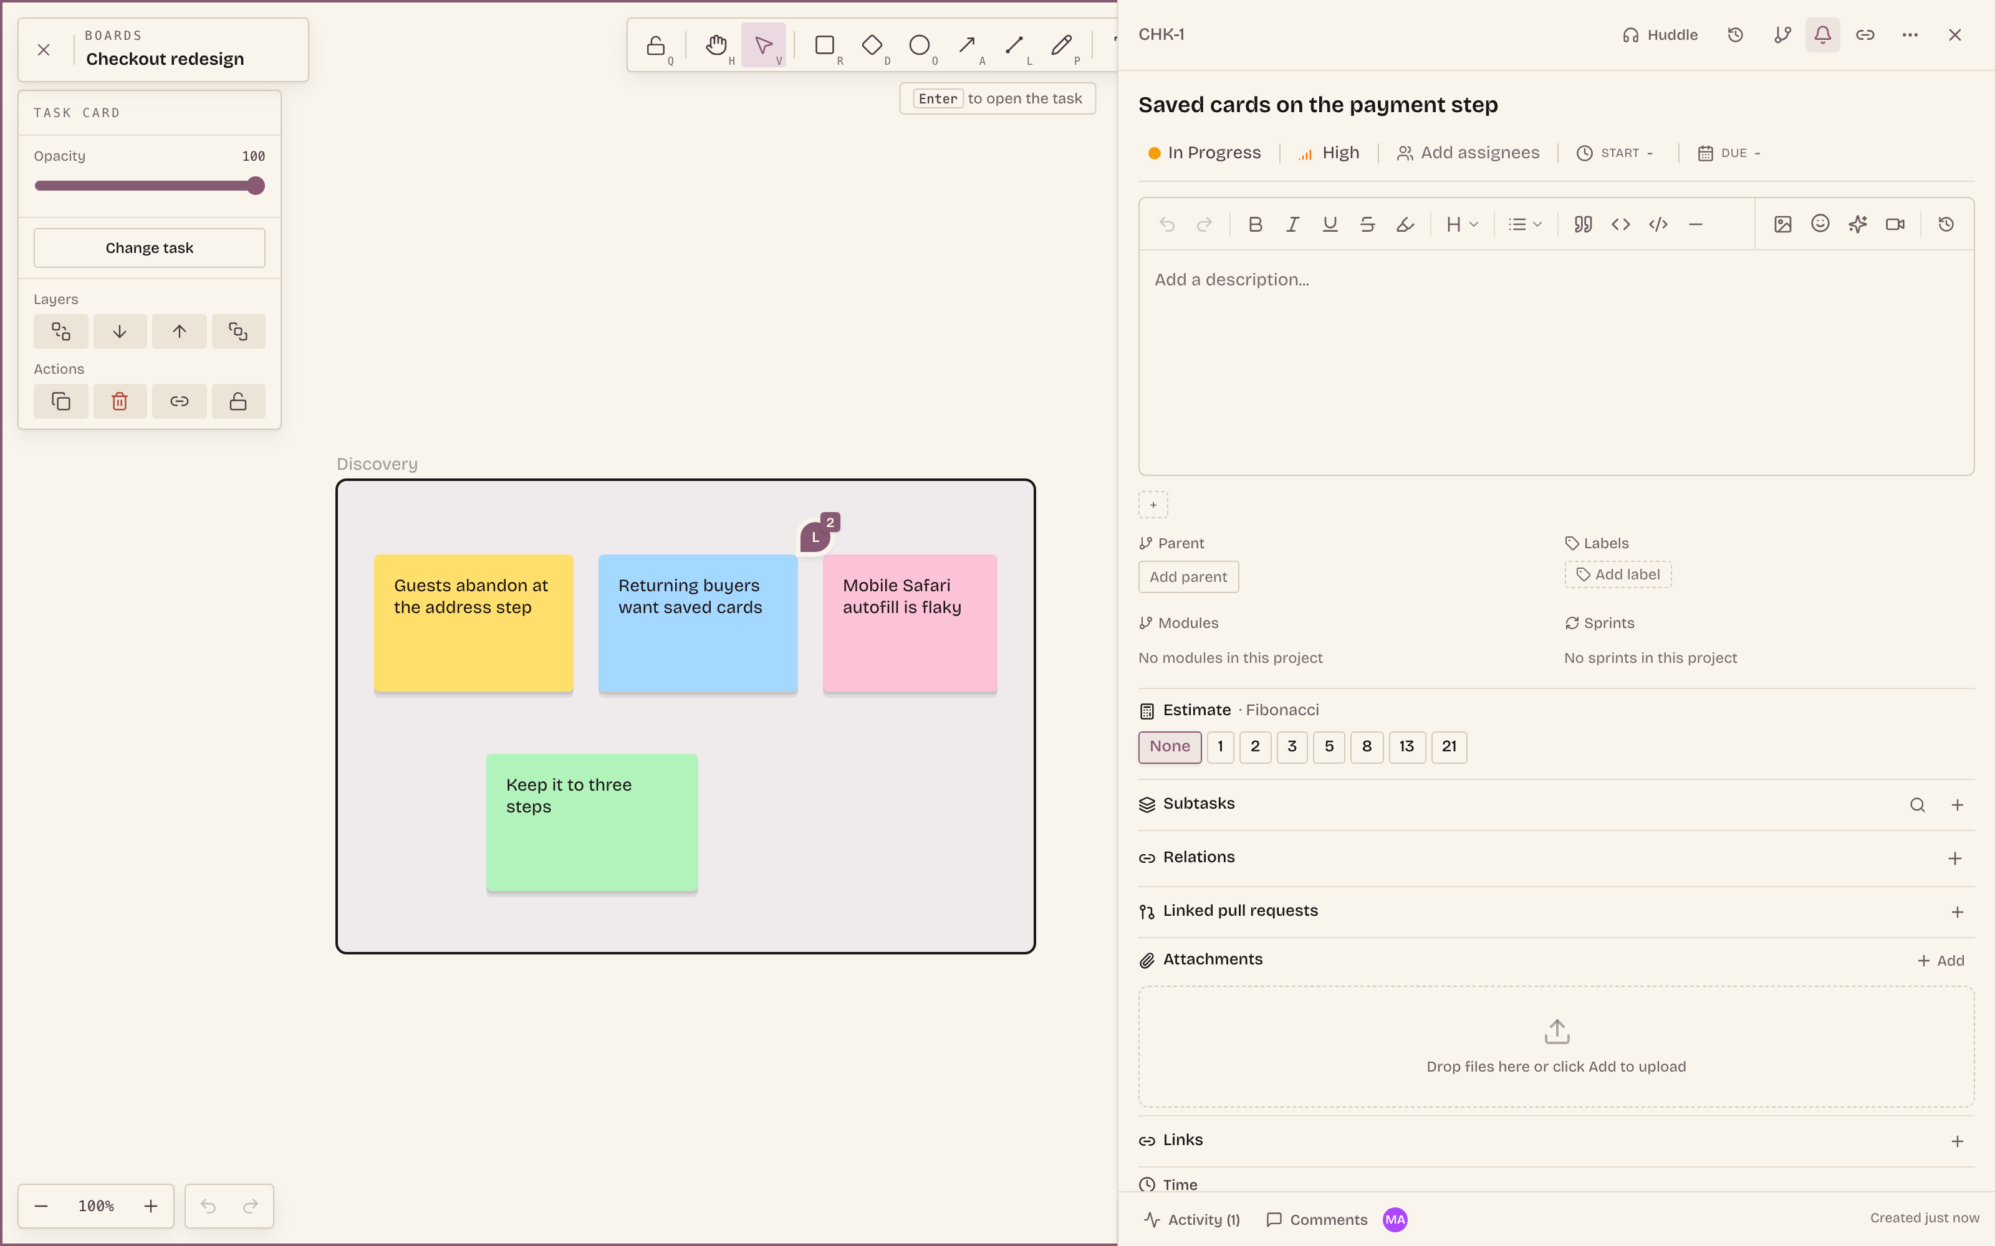
Task: Open task version history icon
Action: pos(1735,35)
